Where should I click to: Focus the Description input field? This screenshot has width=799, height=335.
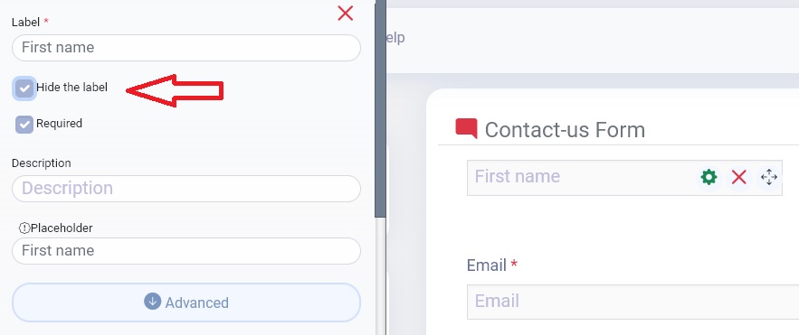(186, 189)
